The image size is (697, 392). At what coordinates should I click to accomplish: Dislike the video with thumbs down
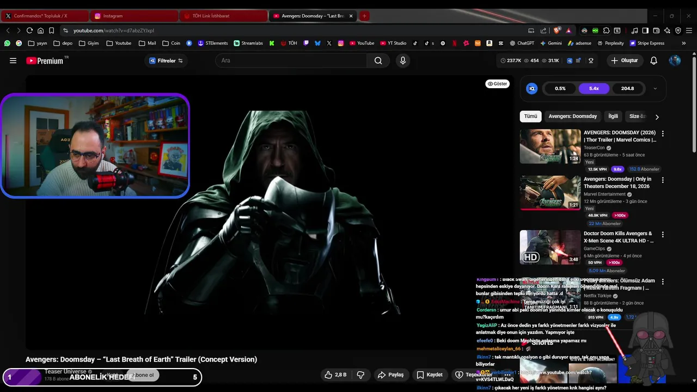coord(360,375)
